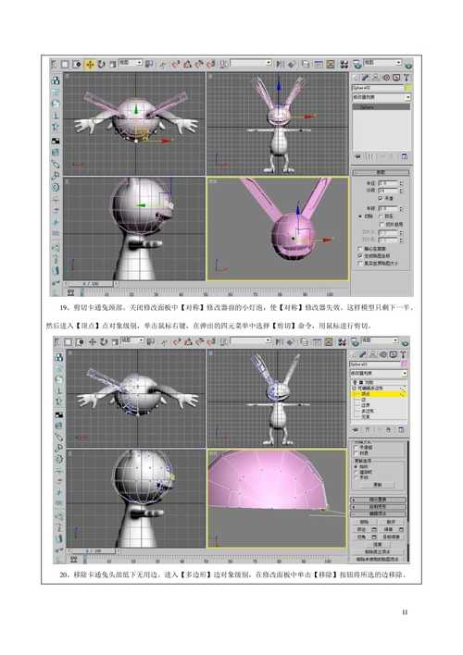463x655 pixels.
Task: Toggle Generate Mapping Coords checkbox in first screenshot
Action: [x=360, y=255]
